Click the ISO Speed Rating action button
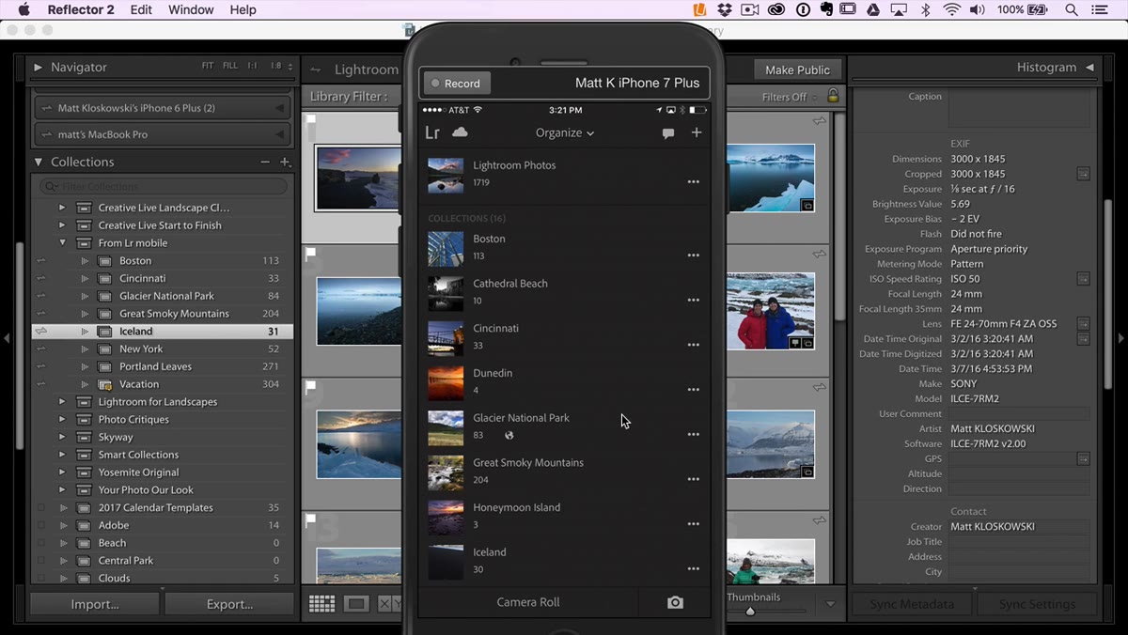This screenshot has height=635, width=1128. click(x=1083, y=279)
